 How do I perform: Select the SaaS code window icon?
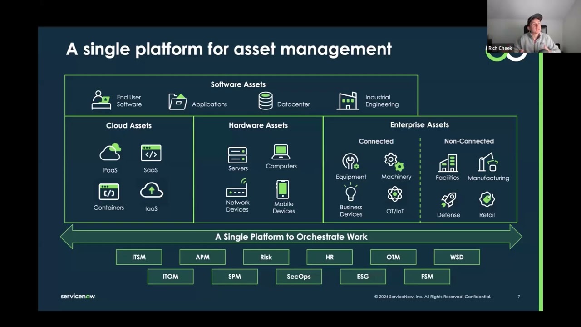151,154
